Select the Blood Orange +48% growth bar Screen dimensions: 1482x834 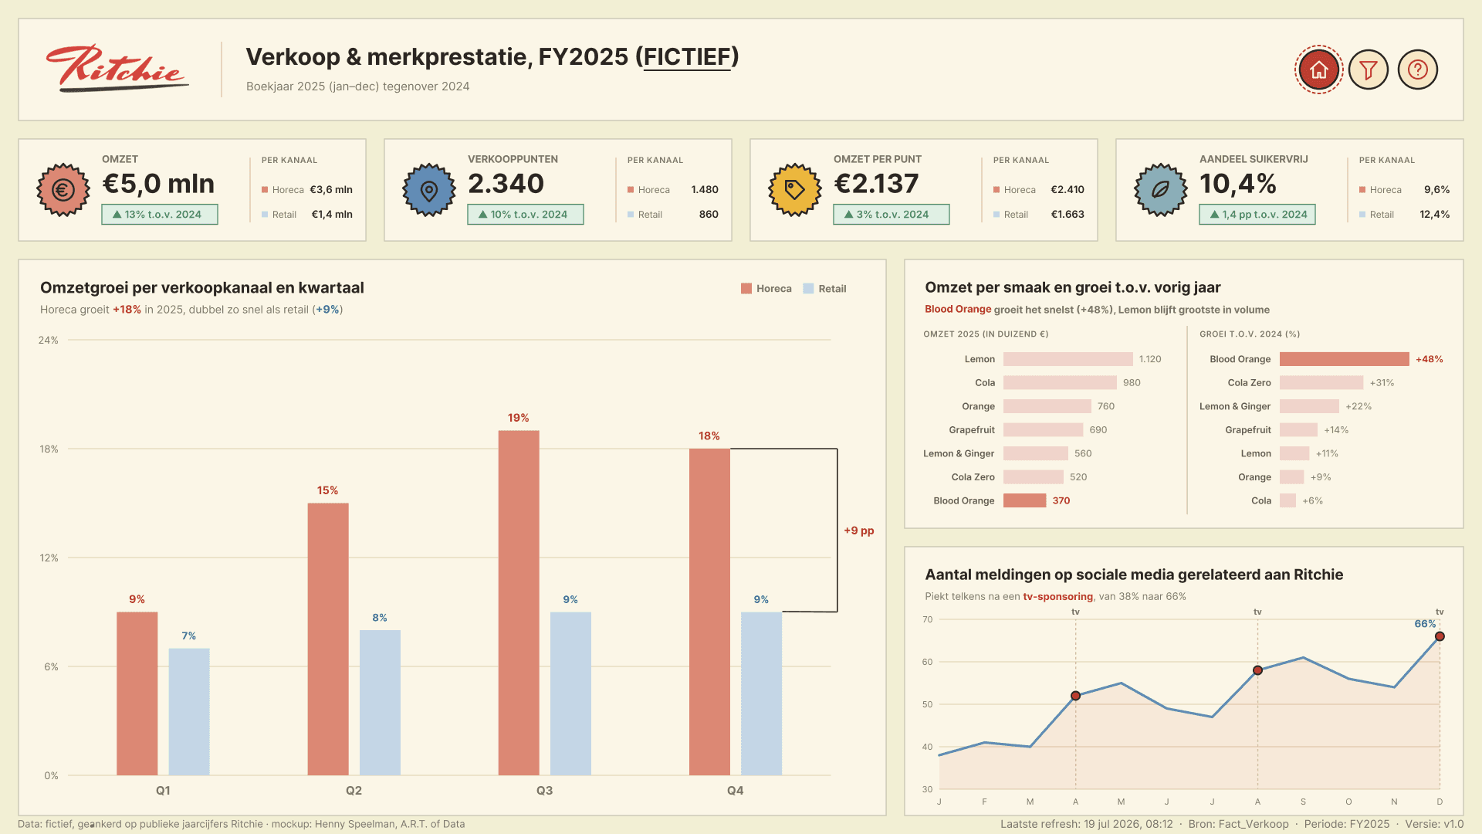click(x=1345, y=359)
